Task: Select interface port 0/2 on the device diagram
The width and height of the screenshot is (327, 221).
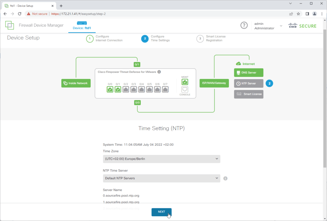Action: 126,89
